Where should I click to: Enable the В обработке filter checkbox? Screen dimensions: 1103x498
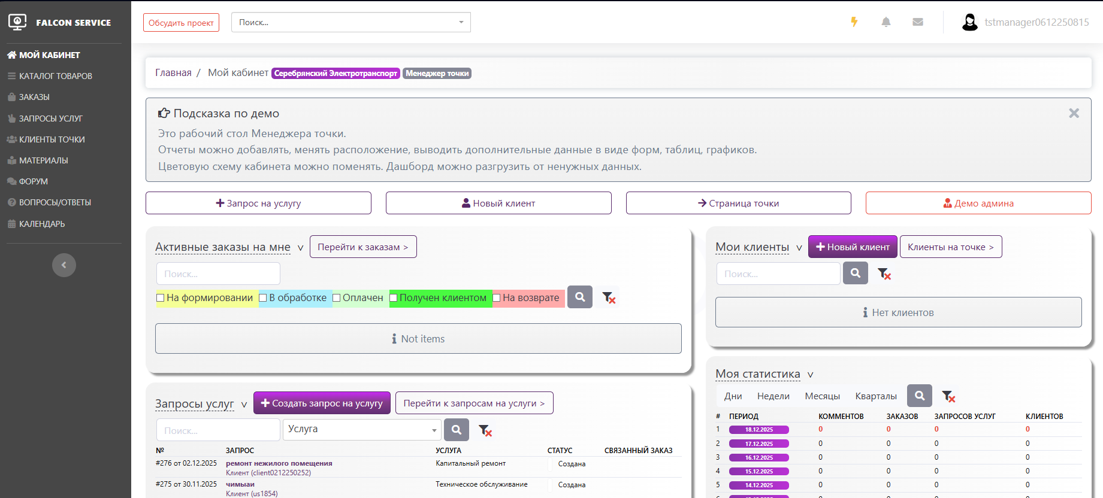coord(263,298)
